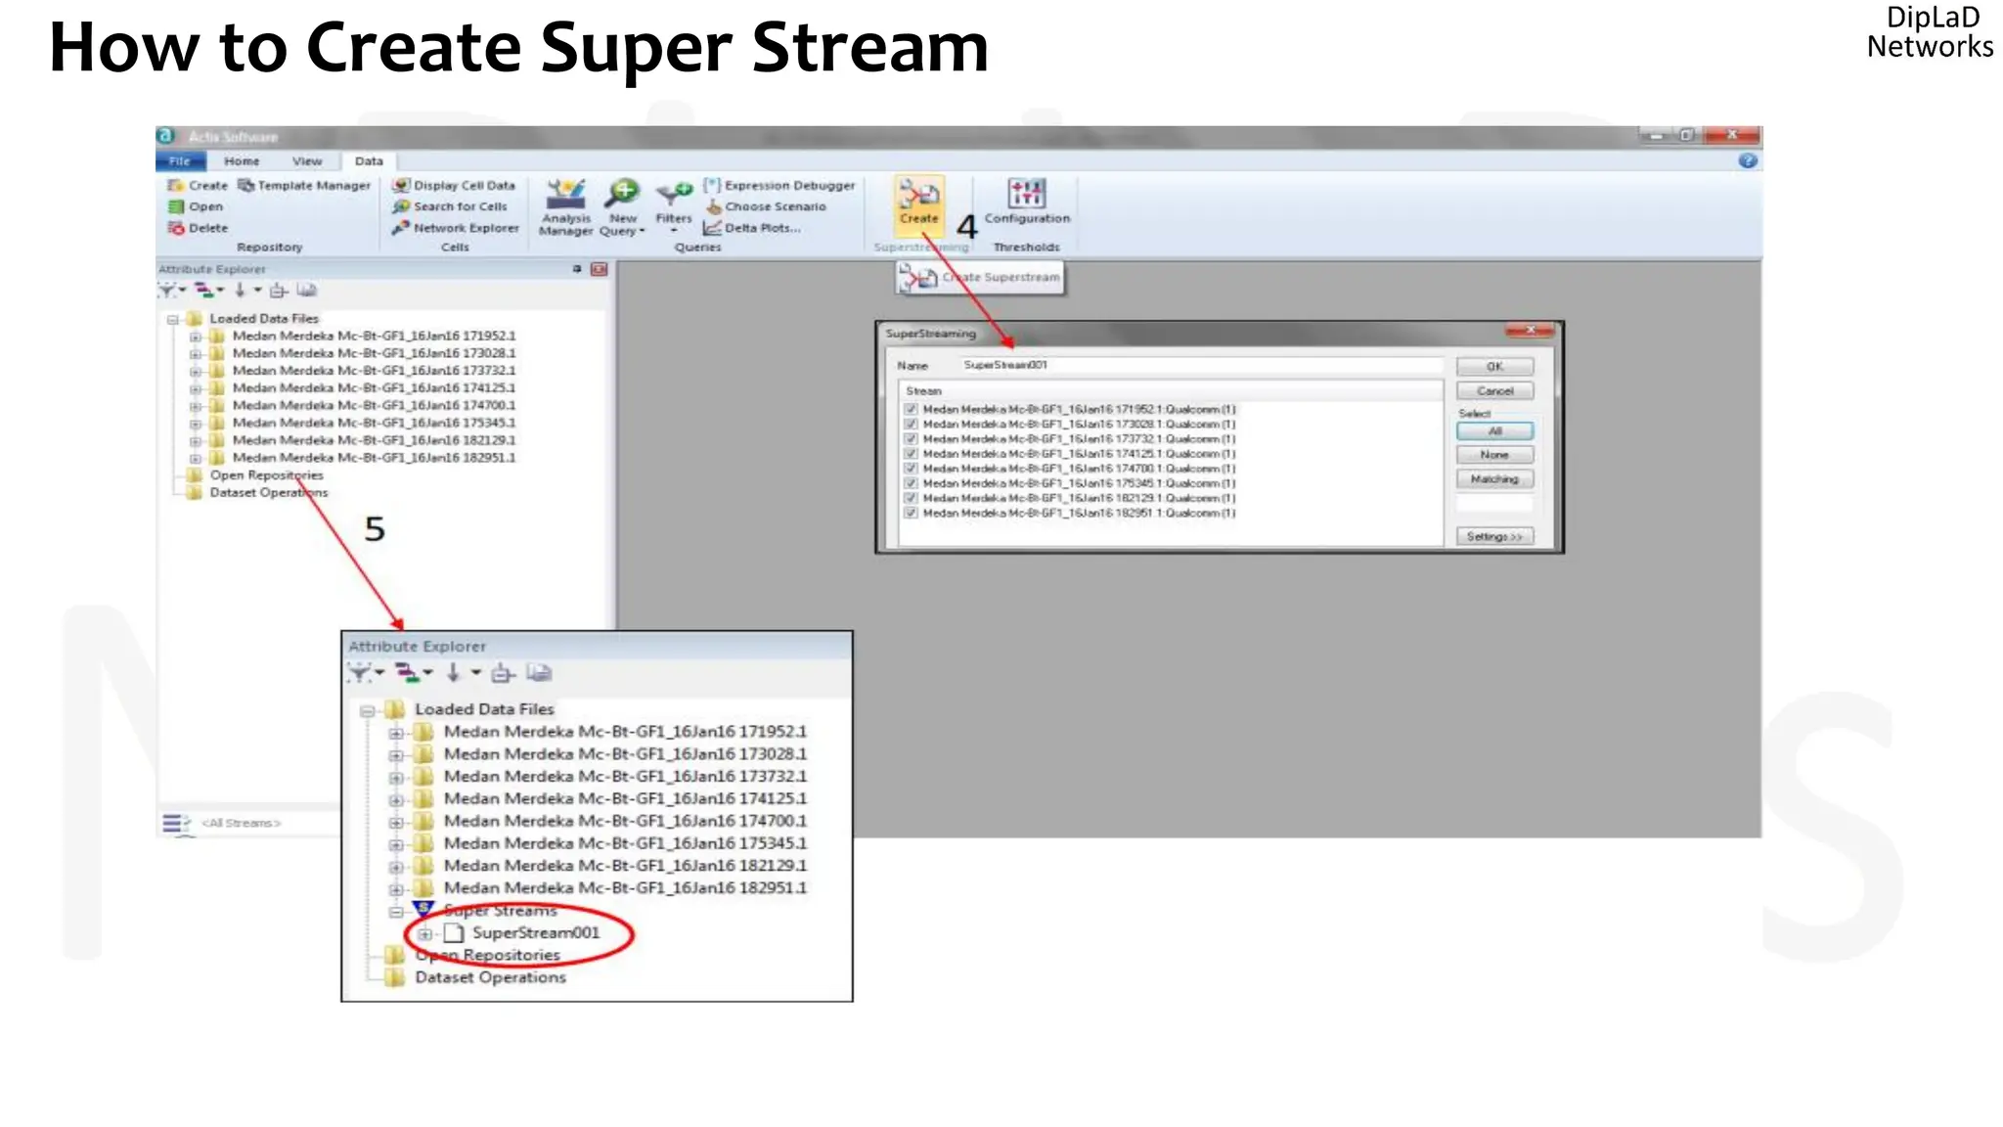This screenshot has height=1127, width=2003.
Task: Click the Delete repository icon
Action: tap(176, 228)
